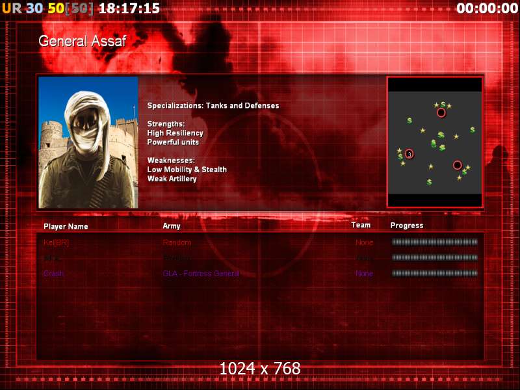Click the start position circle labeled 3 on minimap
Viewport: 520px width, 390px height.
[x=409, y=154]
